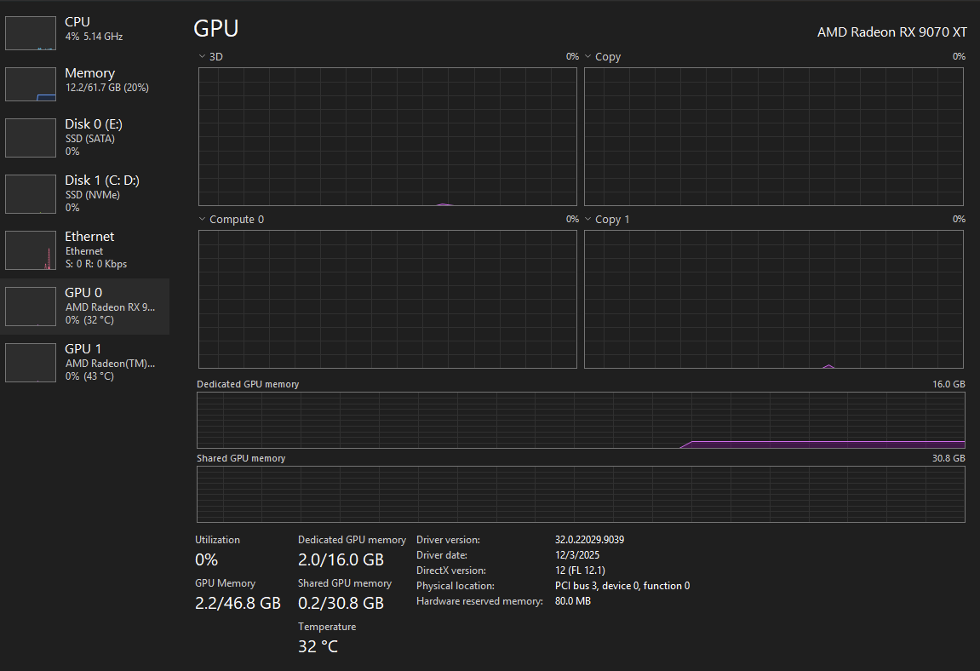Image resolution: width=980 pixels, height=671 pixels.
Task: Click the GPU heading label
Action: click(x=215, y=28)
